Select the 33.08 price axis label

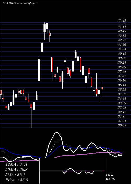click(122, 108)
